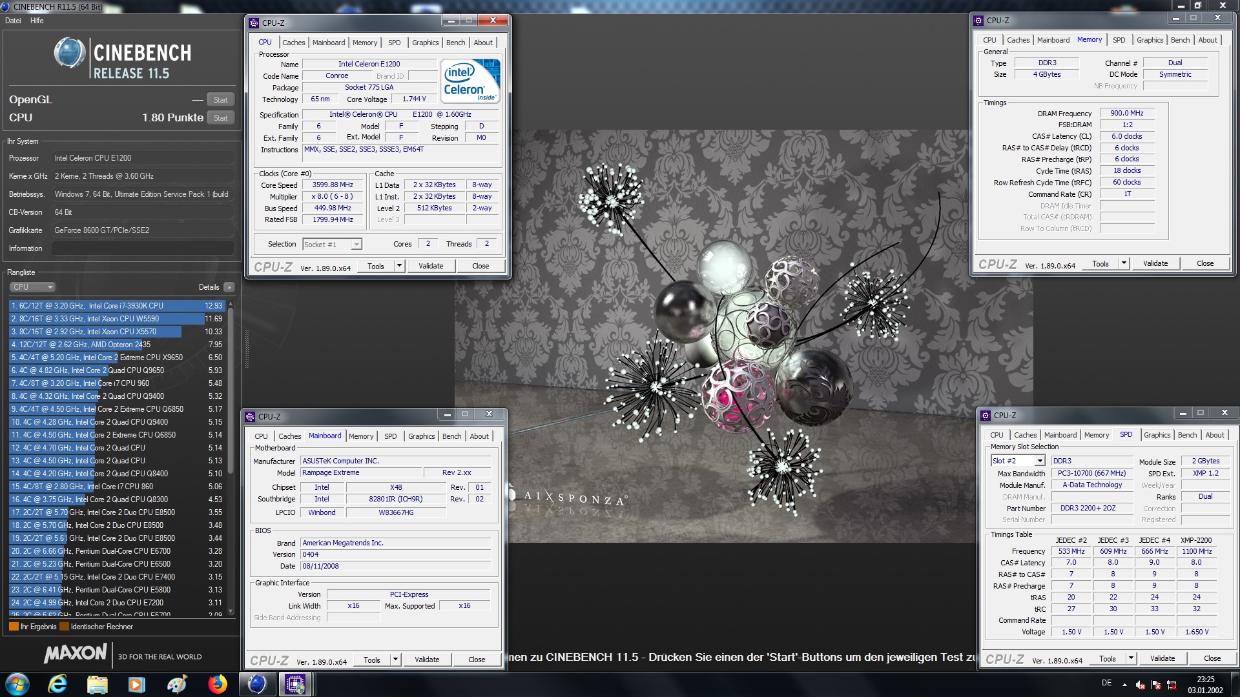Click the orange Ihr Ergebnis legend swatch
The width and height of the screenshot is (1240, 697).
point(14,627)
